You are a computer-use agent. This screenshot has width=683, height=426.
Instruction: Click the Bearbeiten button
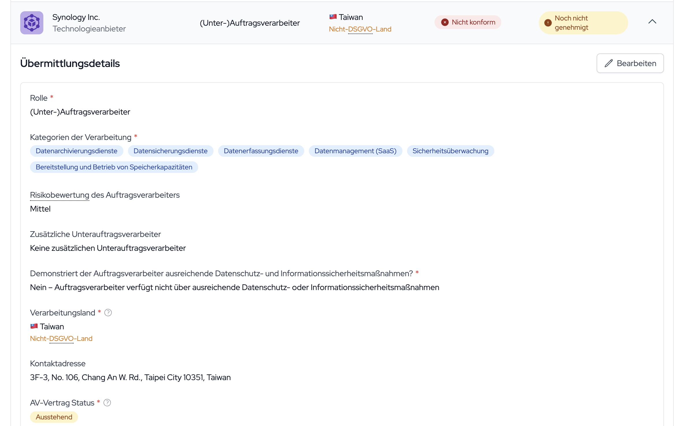630,63
